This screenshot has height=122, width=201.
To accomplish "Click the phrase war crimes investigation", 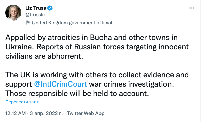I will tap(131, 84).
